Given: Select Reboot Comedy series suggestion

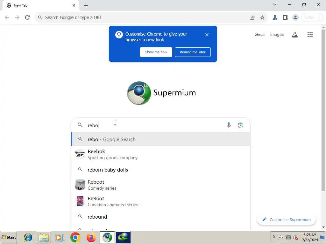Looking at the screenshot, I should point(161,185).
